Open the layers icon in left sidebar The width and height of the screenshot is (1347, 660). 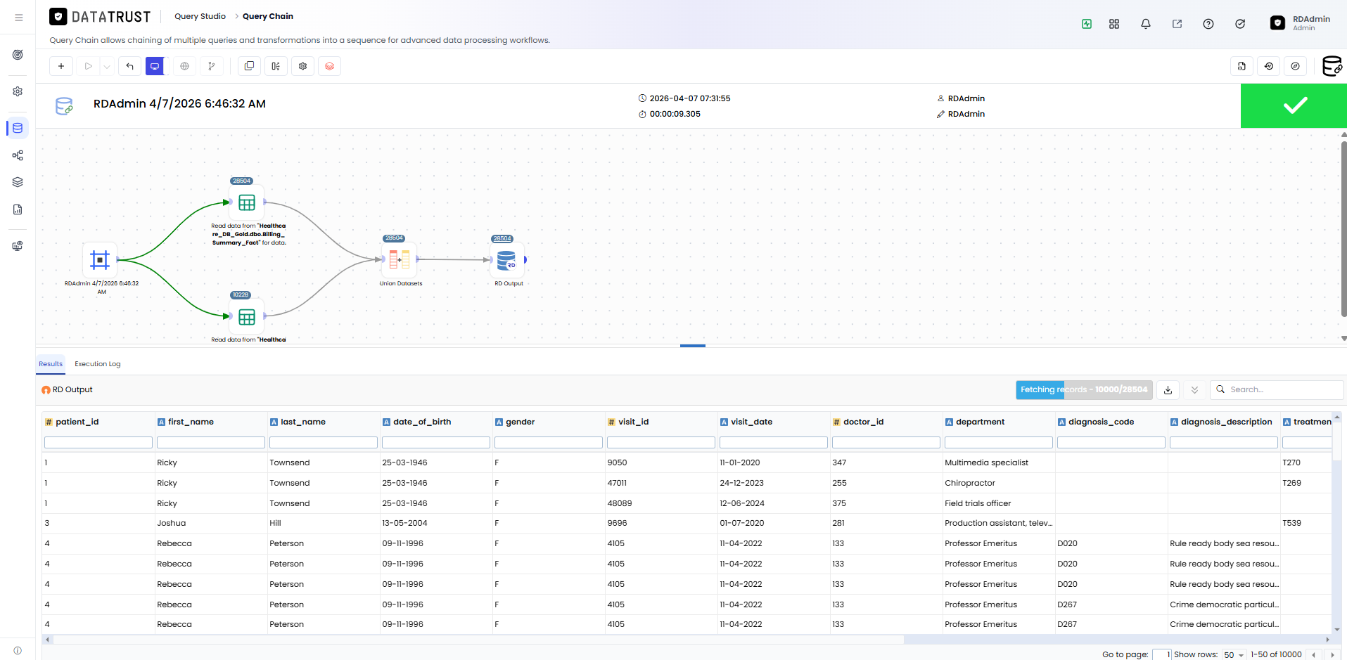pos(18,182)
